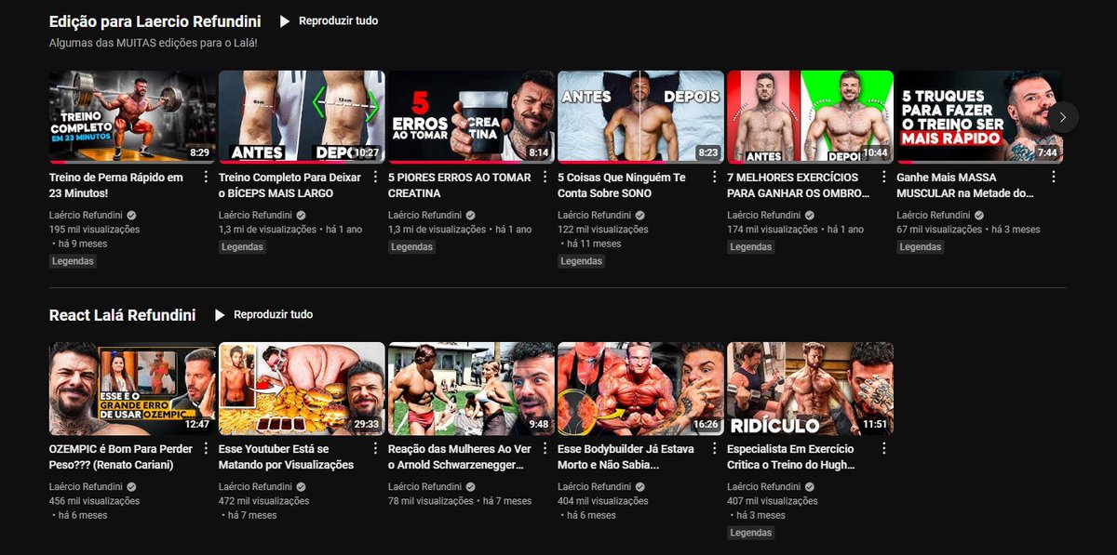Open options menu on Ganhe Mais MASSA video

[x=1053, y=177]
